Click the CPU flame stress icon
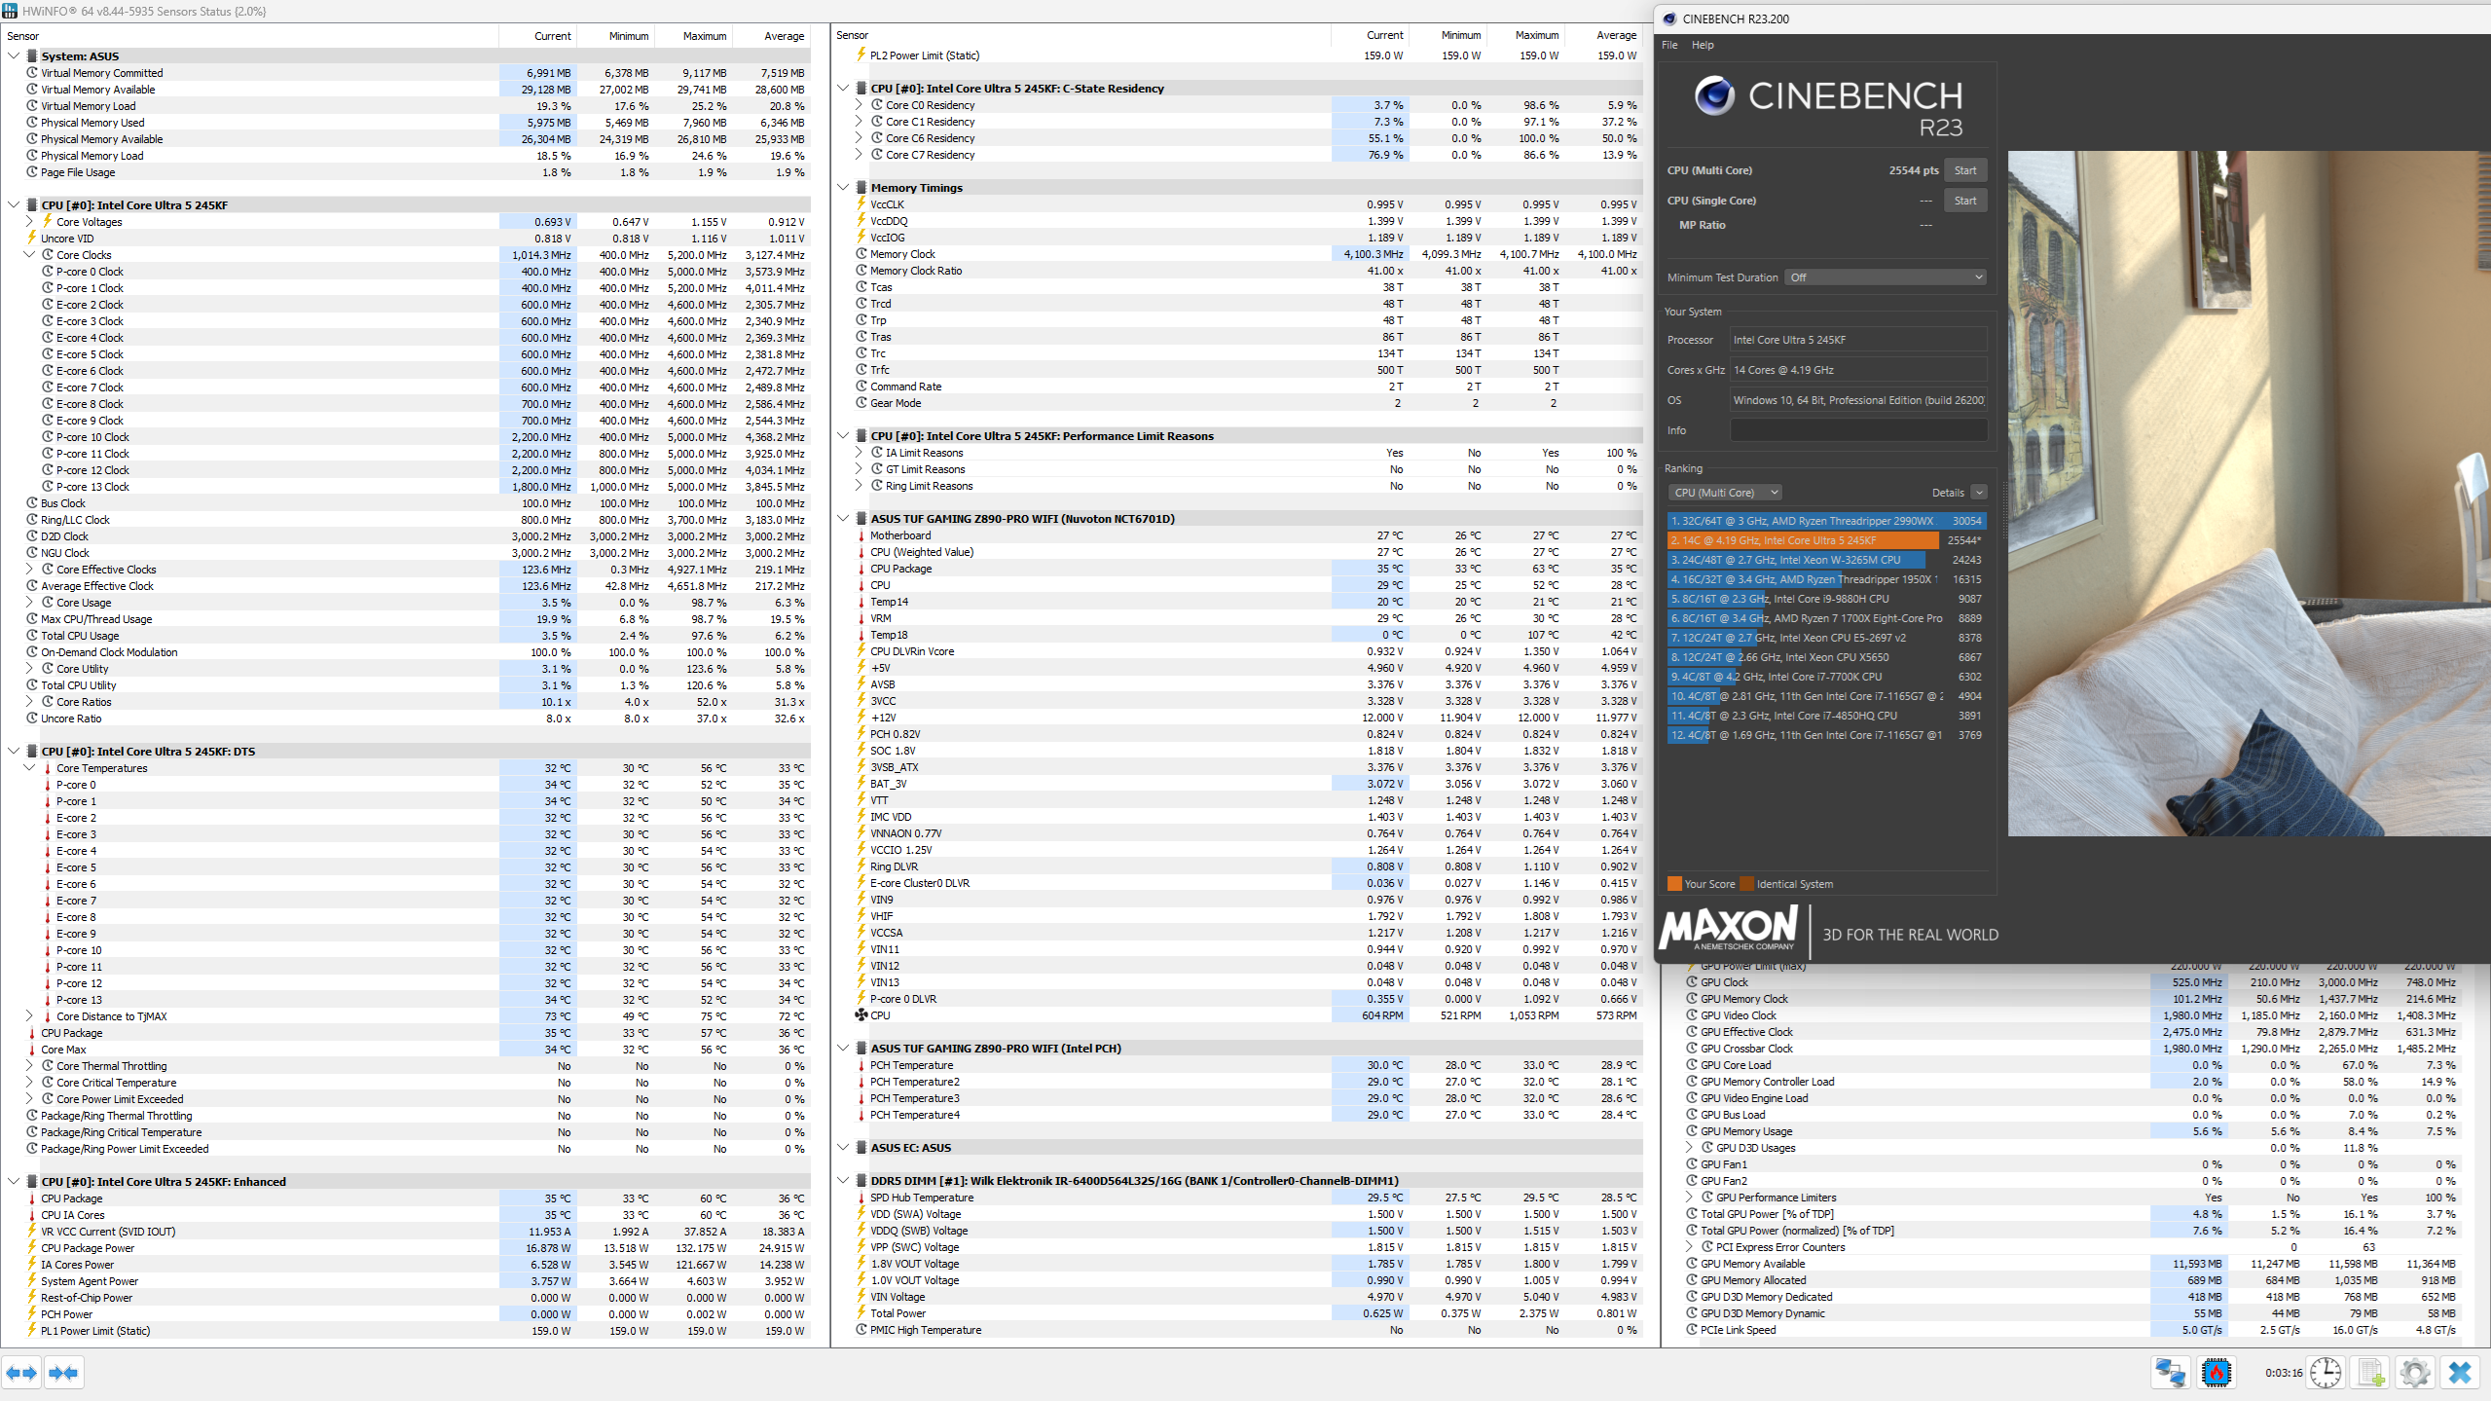 (x=2216, y=1373)
